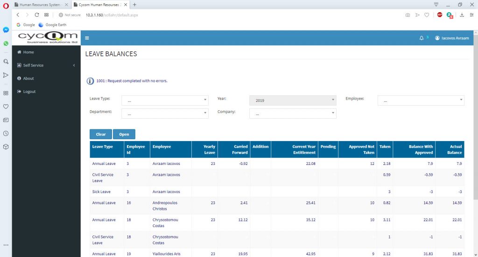Expand the Department dropdown
The width and height of the screenshot is (478, 257).
click(x=165, y=114)
